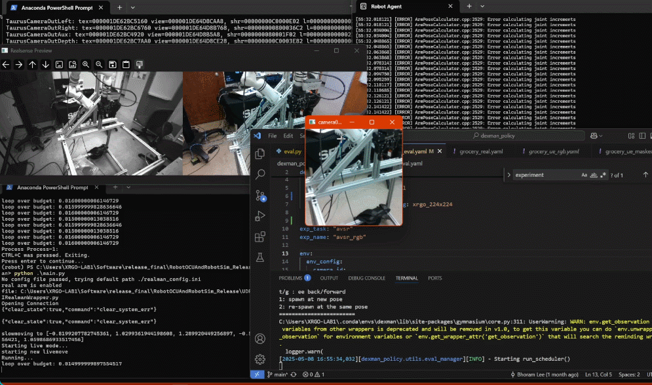The width and height of the screenshot is (652, 385).
Task: Toggle Use Regular Expression in find widget
Action: coord(604,175)
